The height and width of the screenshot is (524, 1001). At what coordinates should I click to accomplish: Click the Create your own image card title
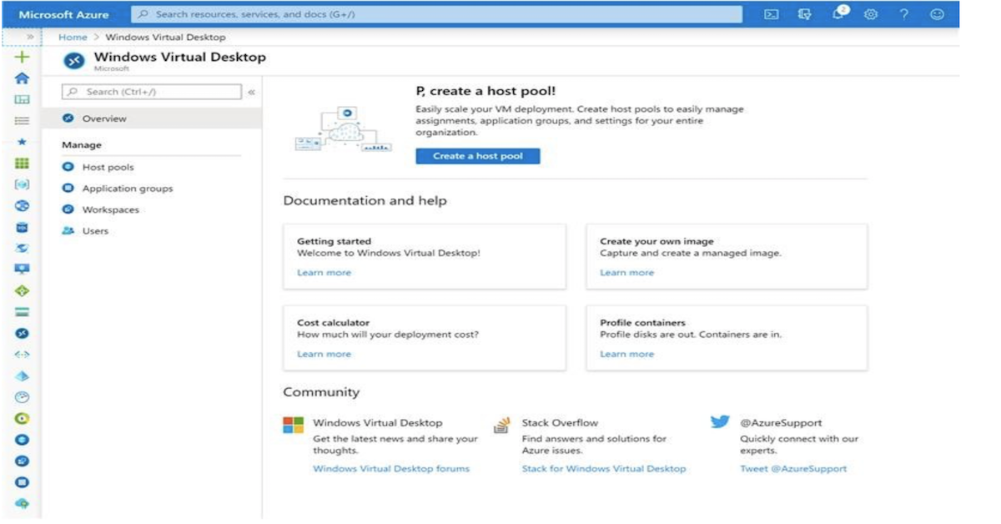pos(656,241)
